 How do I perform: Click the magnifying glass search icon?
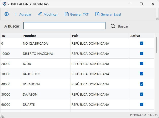[x=113, y=26]
